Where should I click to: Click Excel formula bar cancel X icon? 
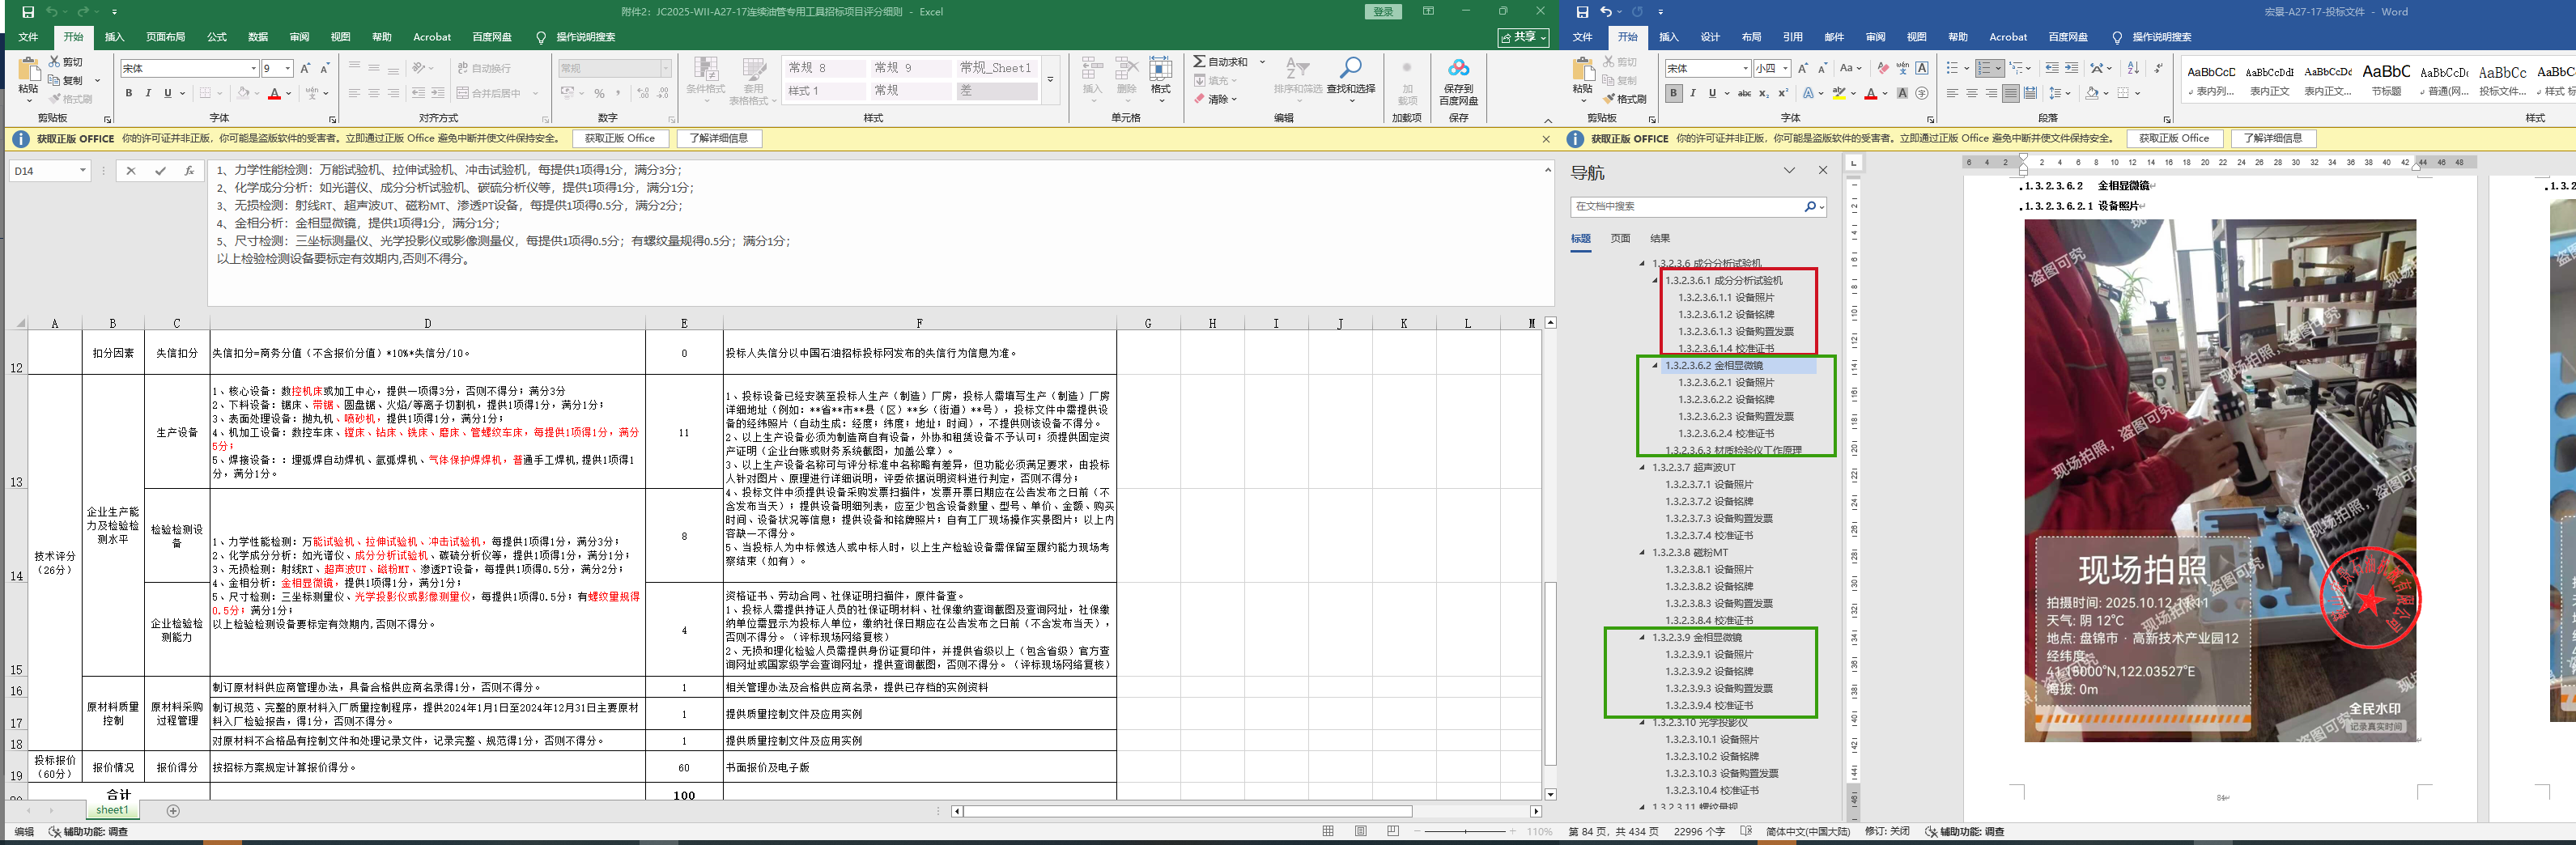[130, 171]
